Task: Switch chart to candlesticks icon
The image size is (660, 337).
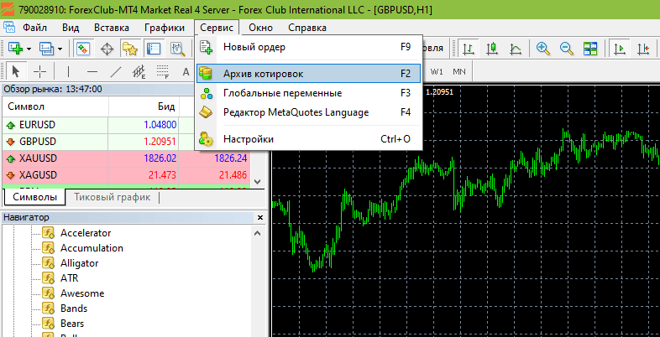Action: [x=492, y=49]
